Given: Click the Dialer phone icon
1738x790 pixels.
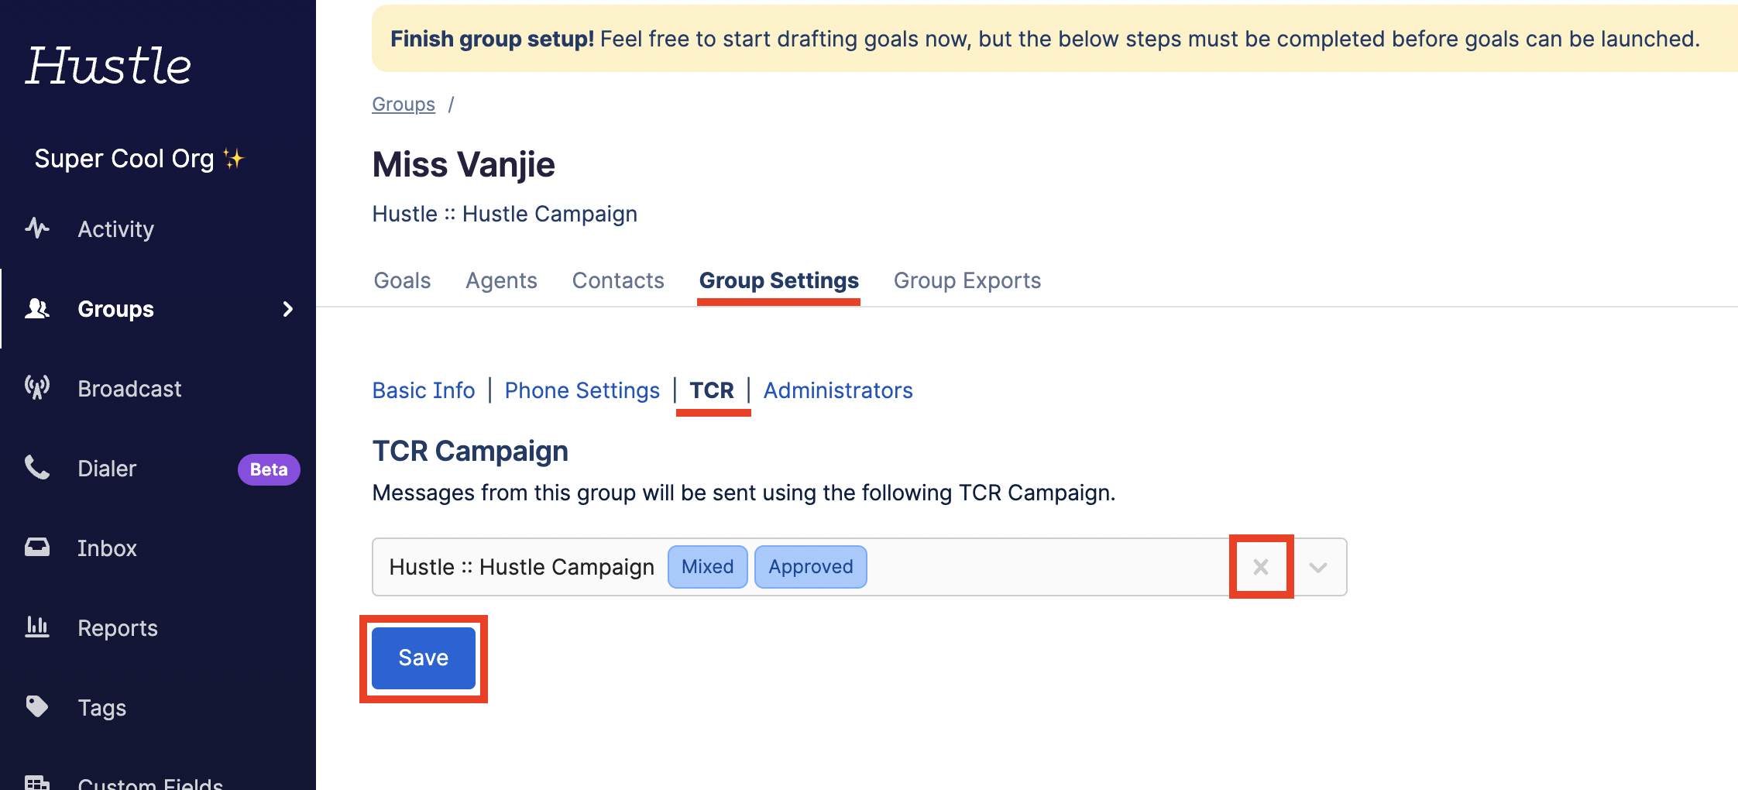Looking at the screenshot, I should click(x=36, y=468).
